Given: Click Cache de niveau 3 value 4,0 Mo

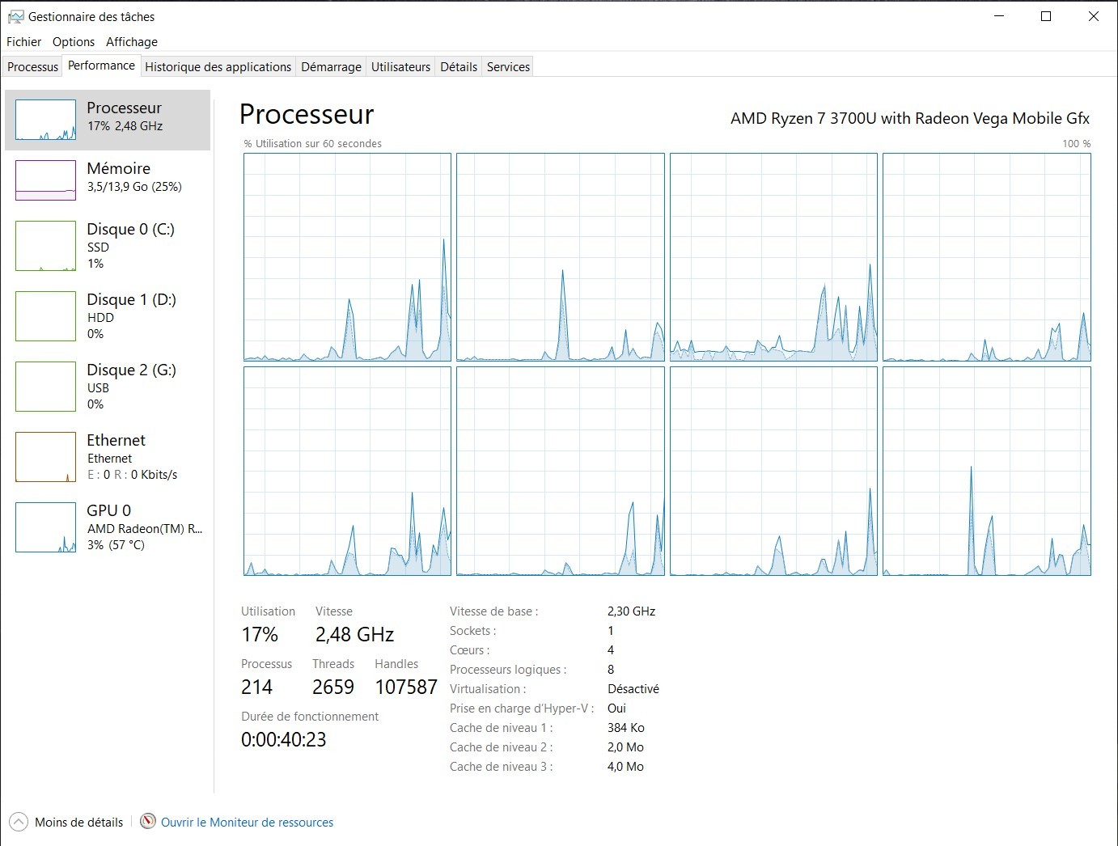Looking at the screenshot, I should (x=625, y=767).
